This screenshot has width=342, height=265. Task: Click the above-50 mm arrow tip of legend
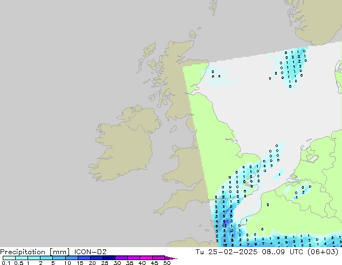pos(171,258)
